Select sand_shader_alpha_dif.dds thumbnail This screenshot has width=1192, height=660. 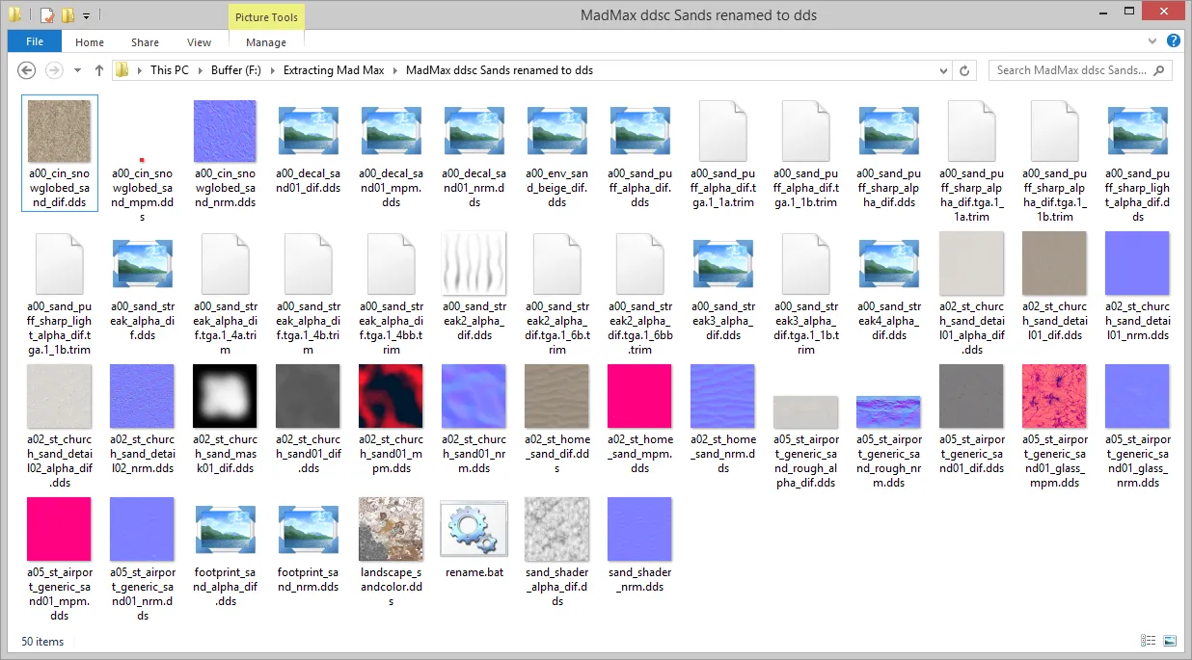pos(557,530)
